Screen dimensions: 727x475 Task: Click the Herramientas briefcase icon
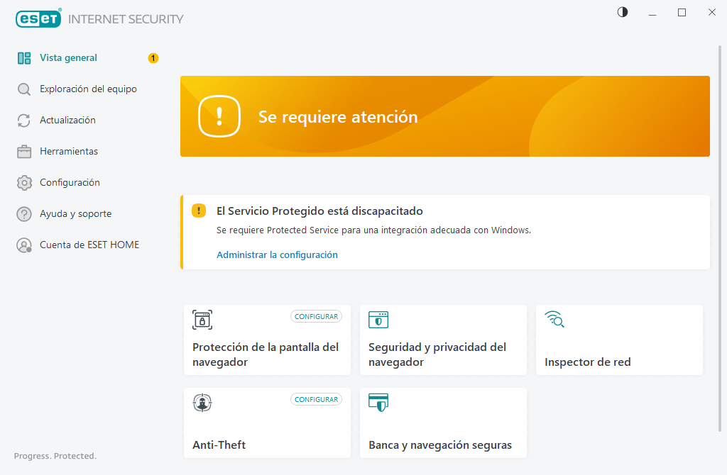point(24,152)
